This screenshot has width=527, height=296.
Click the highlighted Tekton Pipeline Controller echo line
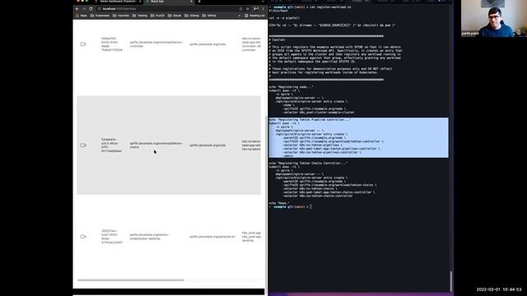click(310, 119)
